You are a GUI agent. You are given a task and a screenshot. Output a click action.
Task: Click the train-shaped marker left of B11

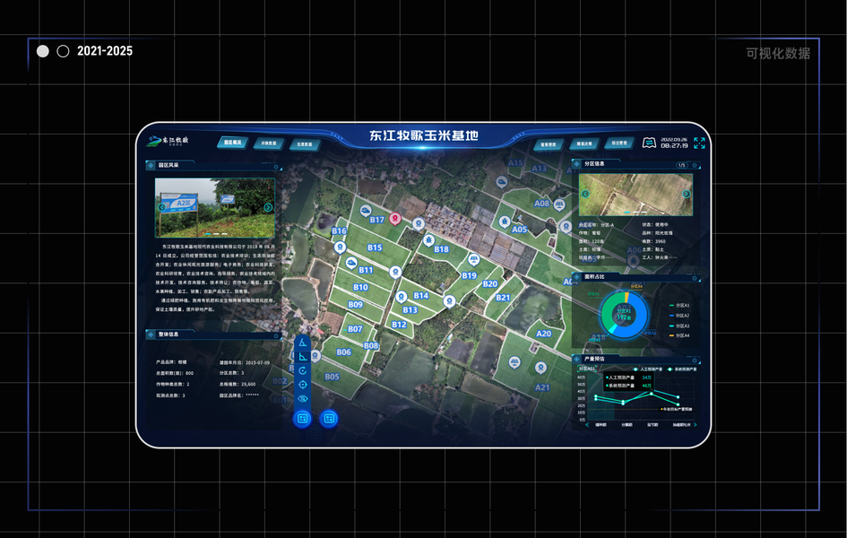pos(351,263)
